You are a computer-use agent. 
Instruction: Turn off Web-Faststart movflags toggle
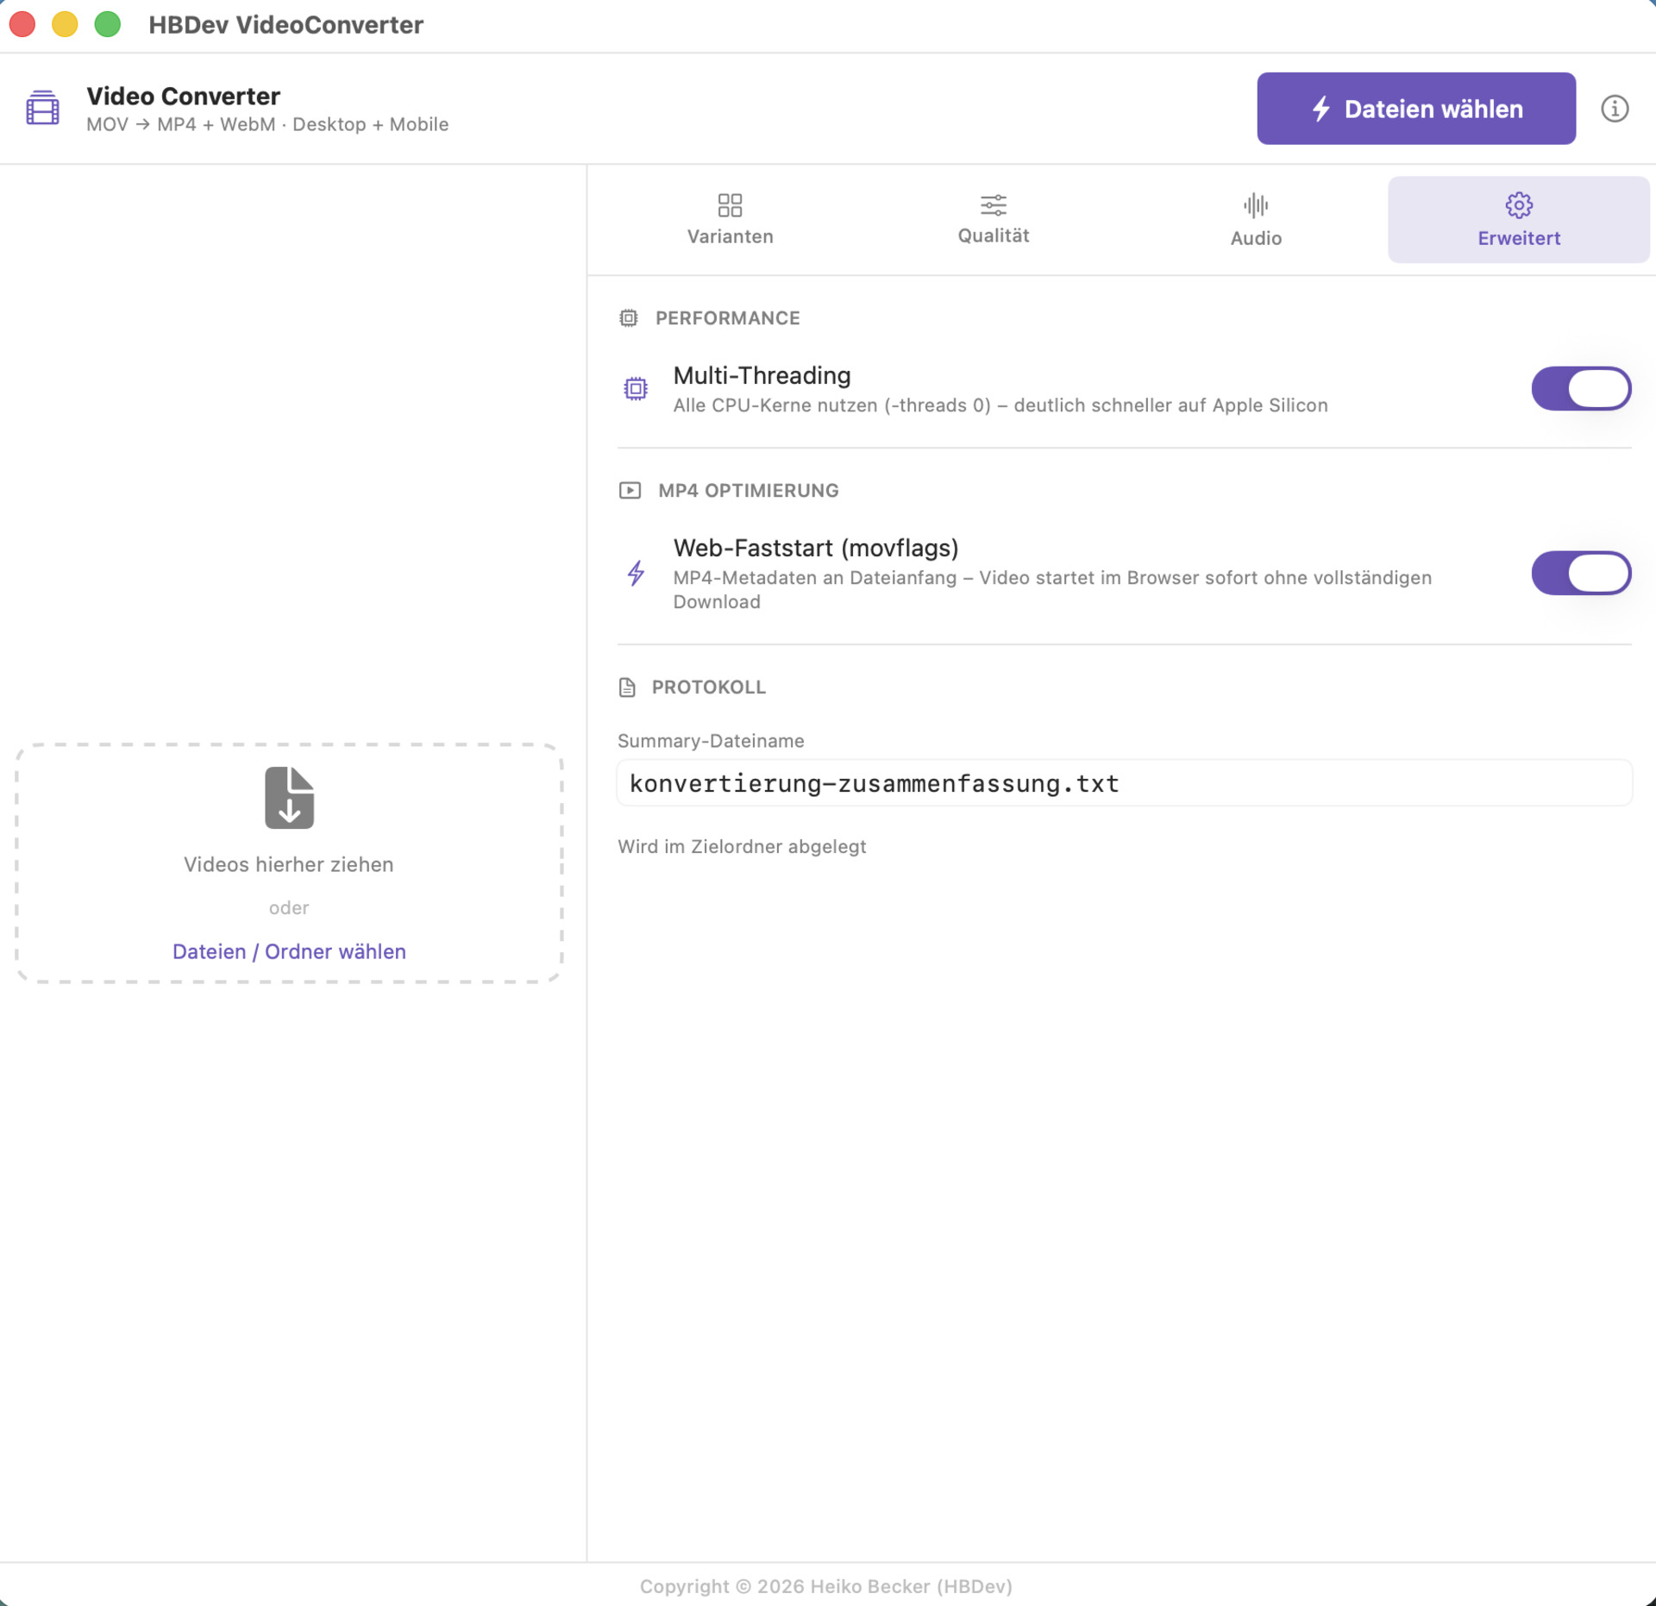1580,573
